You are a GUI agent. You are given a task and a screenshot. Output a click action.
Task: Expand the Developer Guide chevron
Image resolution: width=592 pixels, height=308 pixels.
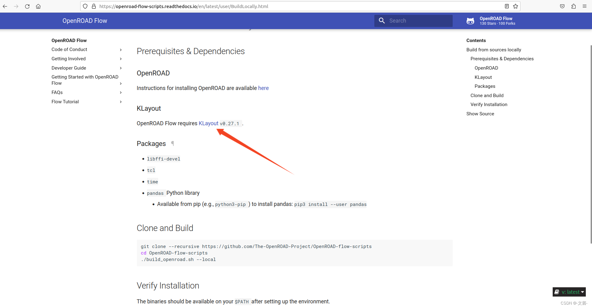click(121, 68)
